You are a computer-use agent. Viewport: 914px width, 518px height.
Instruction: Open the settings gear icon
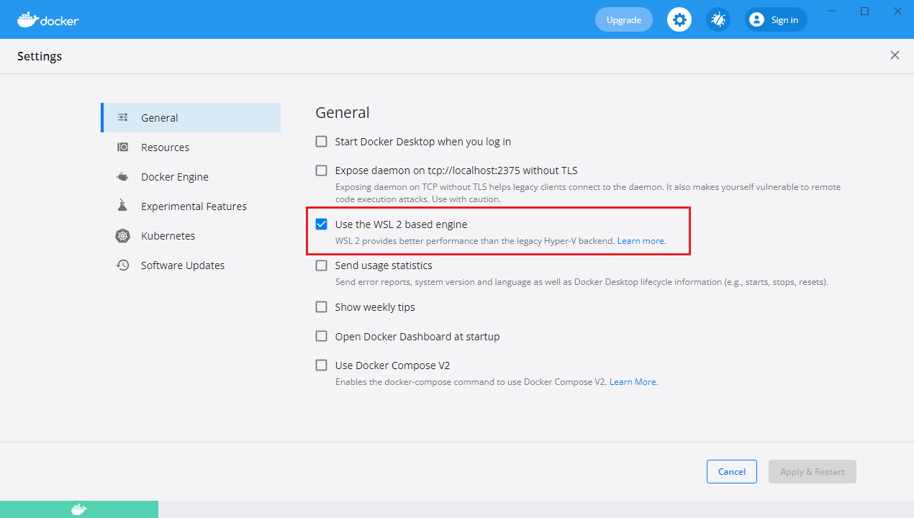click(679, 19)
